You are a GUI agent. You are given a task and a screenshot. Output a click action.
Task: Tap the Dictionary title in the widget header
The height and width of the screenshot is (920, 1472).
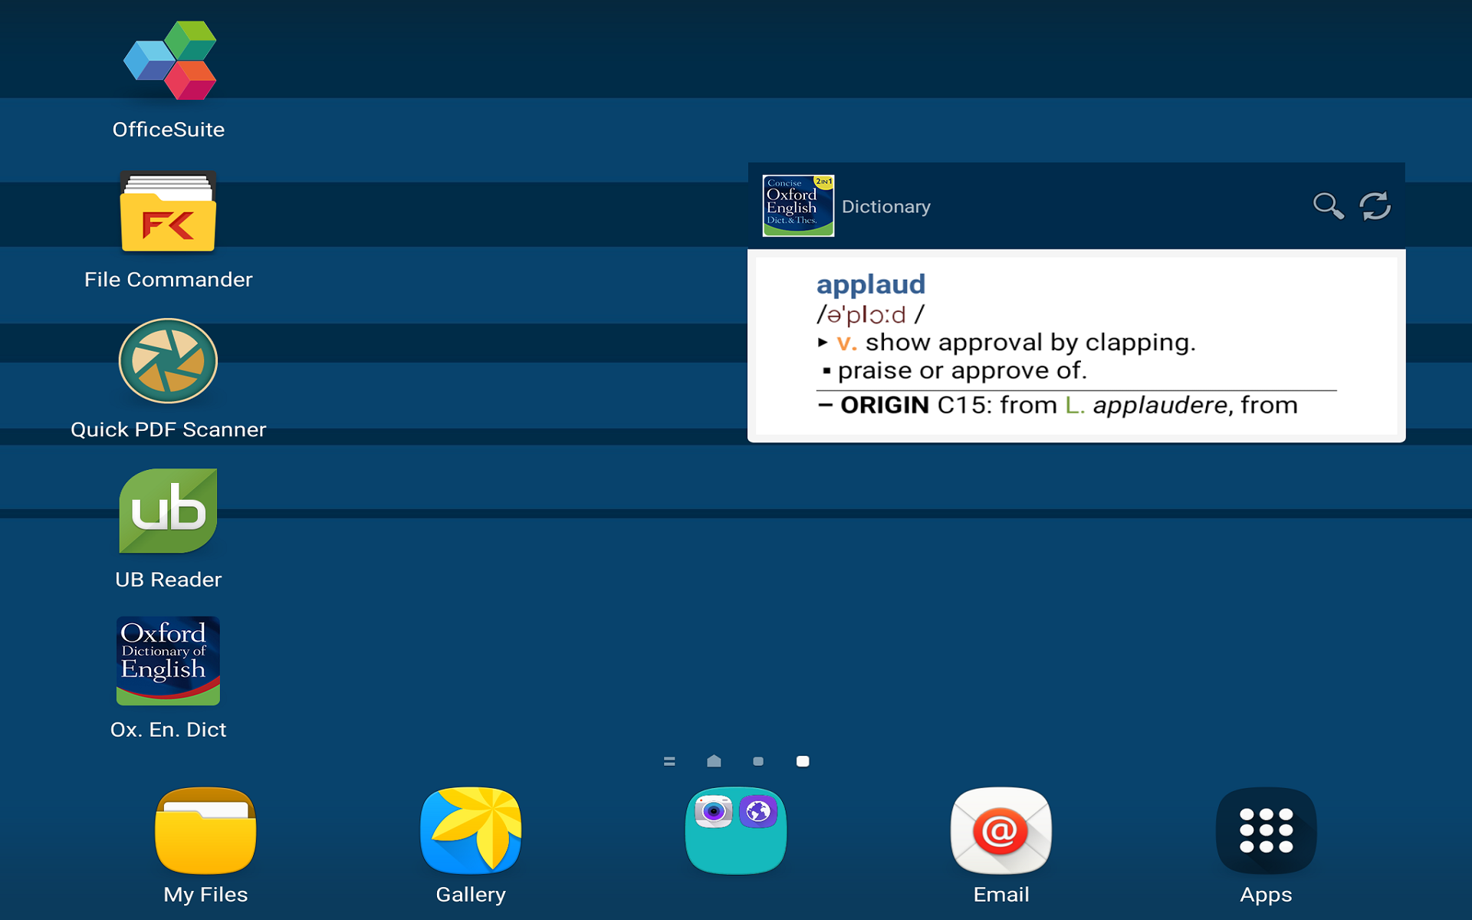[886, 206]
